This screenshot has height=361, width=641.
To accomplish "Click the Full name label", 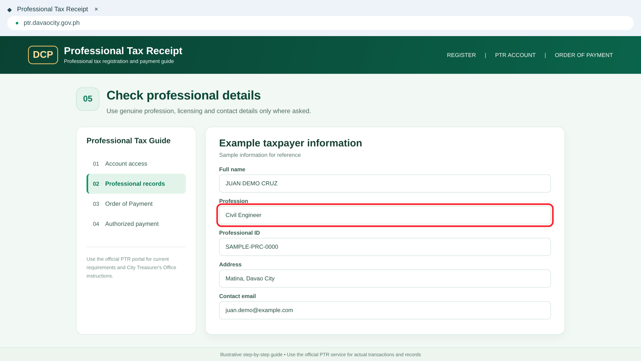I will tap(232, 169).
